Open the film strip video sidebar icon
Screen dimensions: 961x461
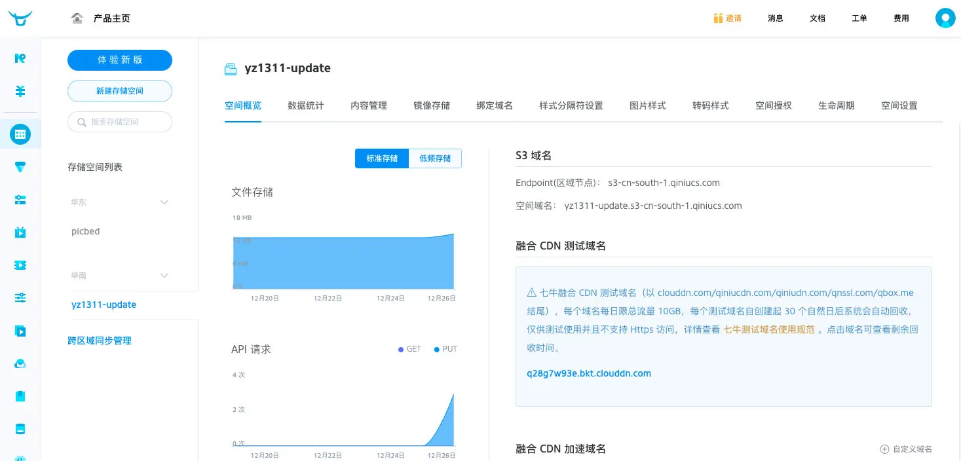tap(20, 265)
